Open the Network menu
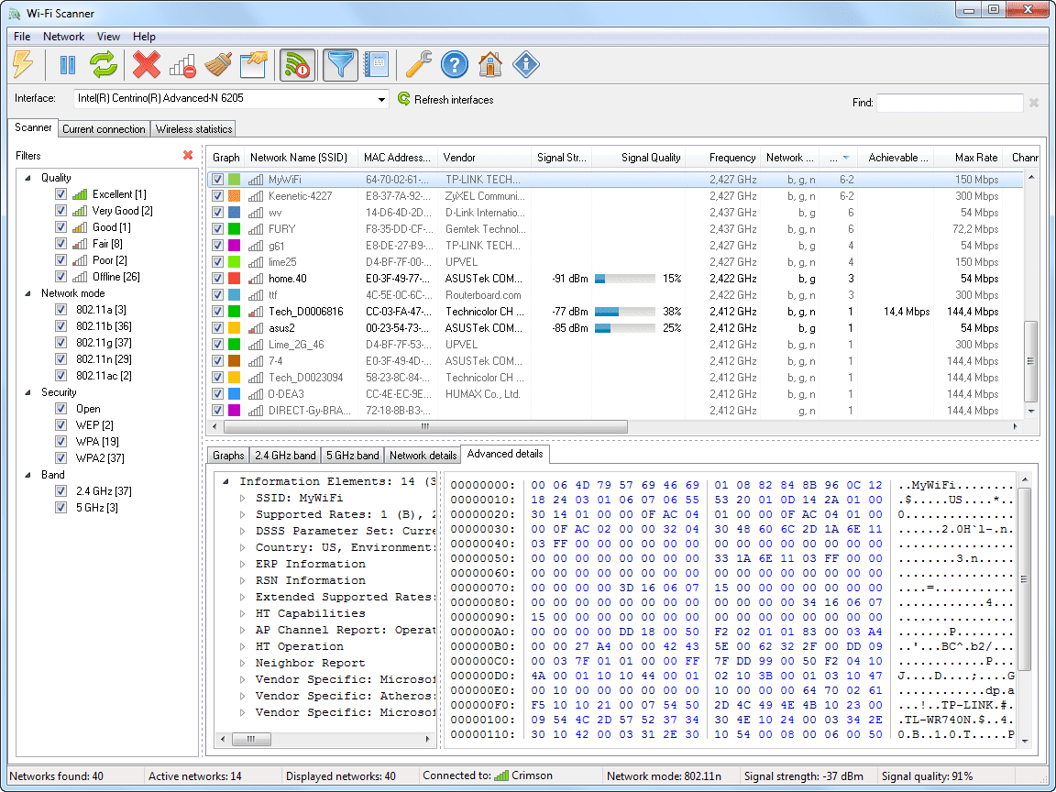This screenshot has height=792, width=1056. point(63,37)
